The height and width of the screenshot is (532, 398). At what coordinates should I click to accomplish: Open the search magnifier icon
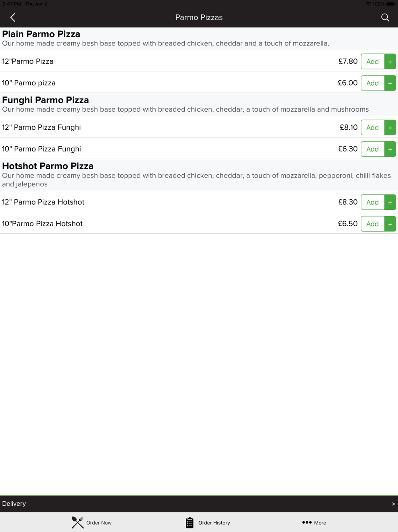coord(385,18)
